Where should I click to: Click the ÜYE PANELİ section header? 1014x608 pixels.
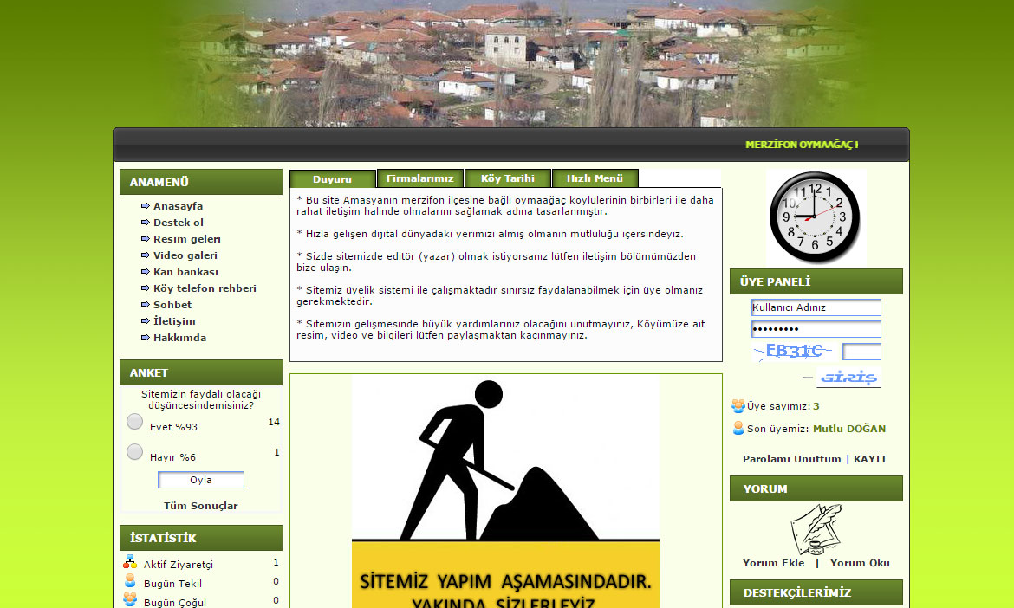click(816, 281)
